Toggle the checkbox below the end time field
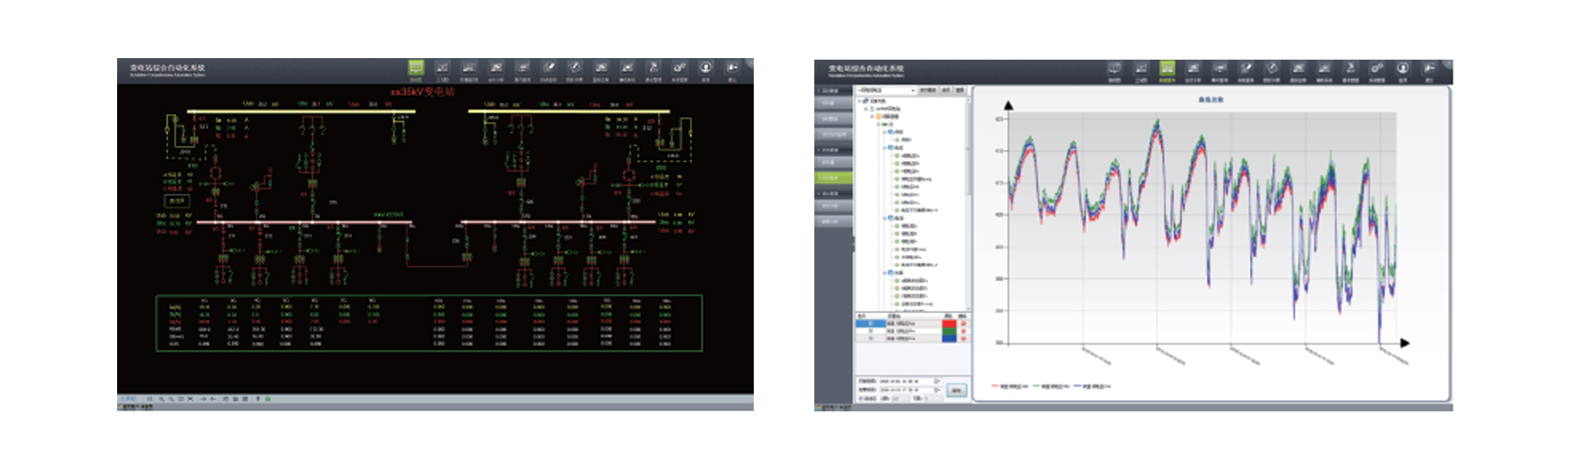This screenshot has width=1572, height=471. (860, 399)
